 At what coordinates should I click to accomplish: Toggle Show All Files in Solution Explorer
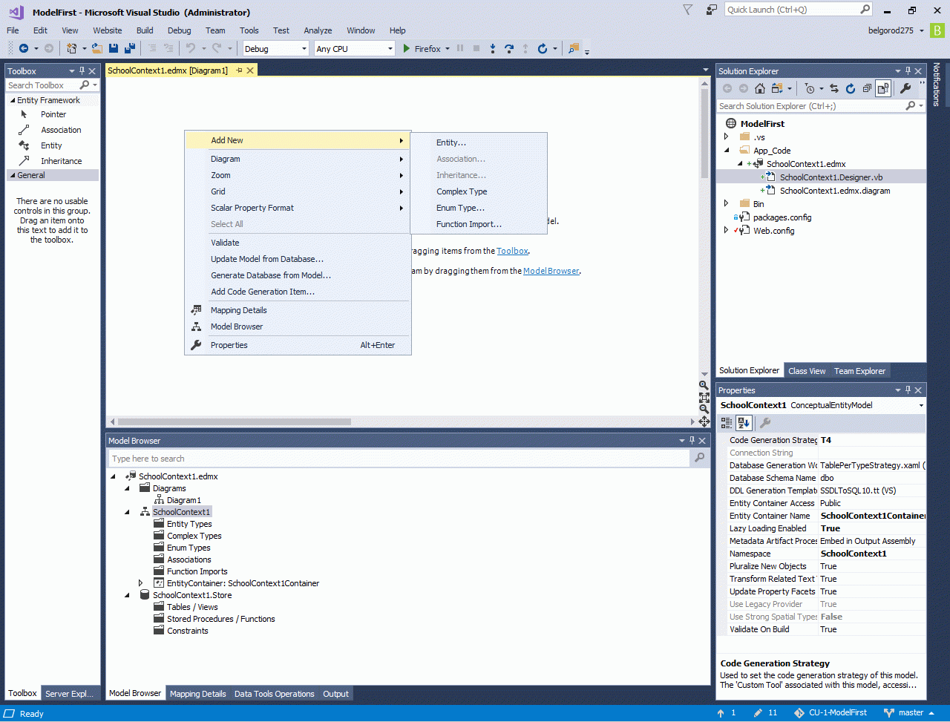(x=883, y=88)
